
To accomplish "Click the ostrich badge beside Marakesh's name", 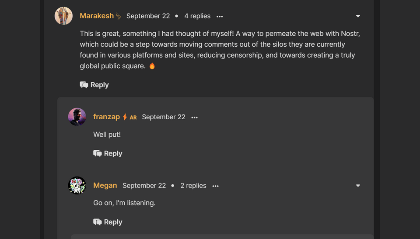I will coord(118,16).
